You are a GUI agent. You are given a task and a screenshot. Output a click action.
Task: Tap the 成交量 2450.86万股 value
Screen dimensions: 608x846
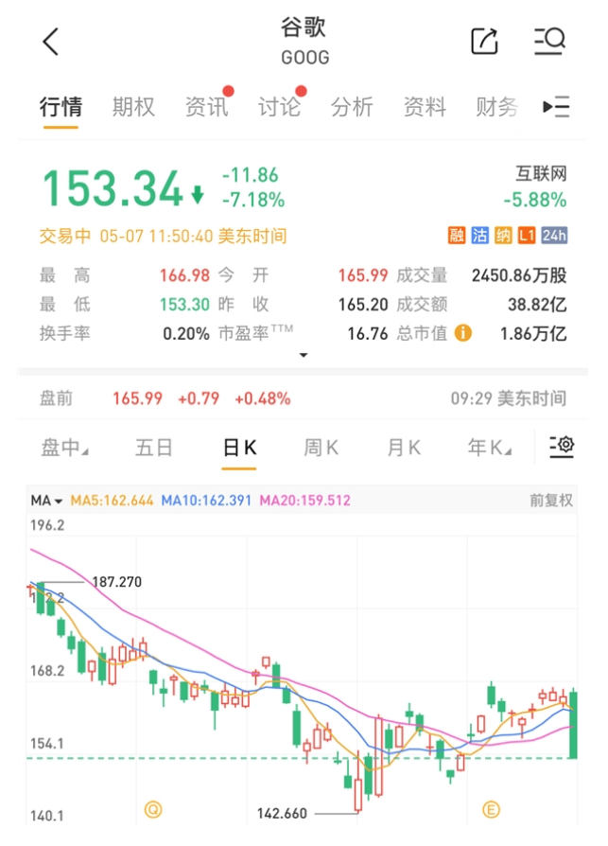click(519, 275)
